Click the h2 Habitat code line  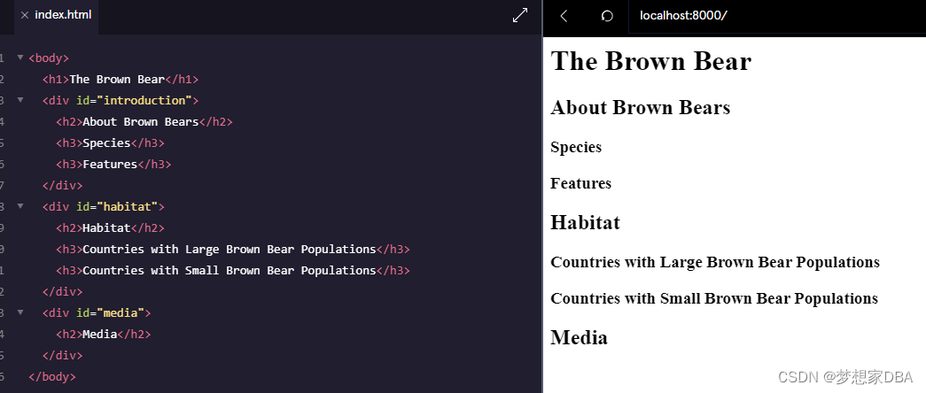111,227
